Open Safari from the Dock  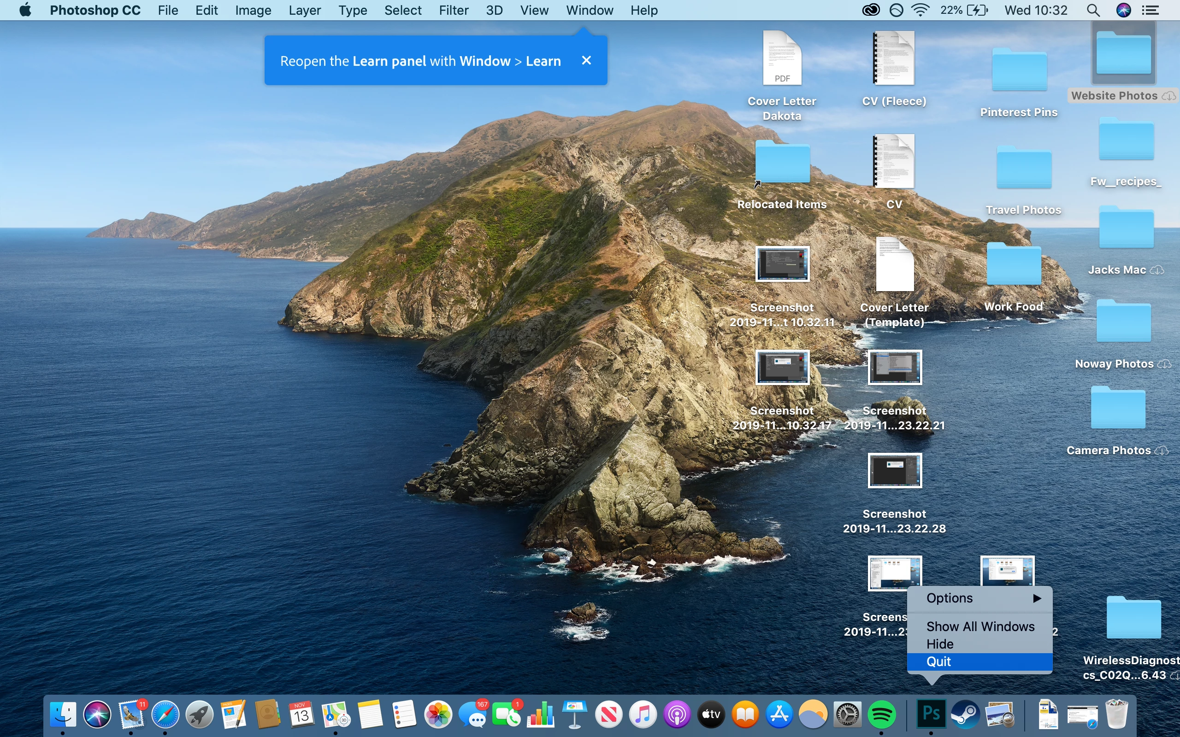click(165, 714)
